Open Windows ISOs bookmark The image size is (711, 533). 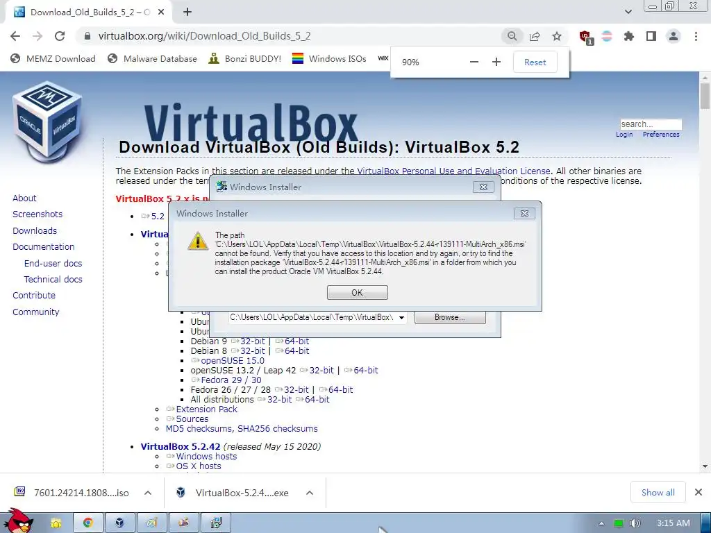pyautogui.click(x=329, y=58)
